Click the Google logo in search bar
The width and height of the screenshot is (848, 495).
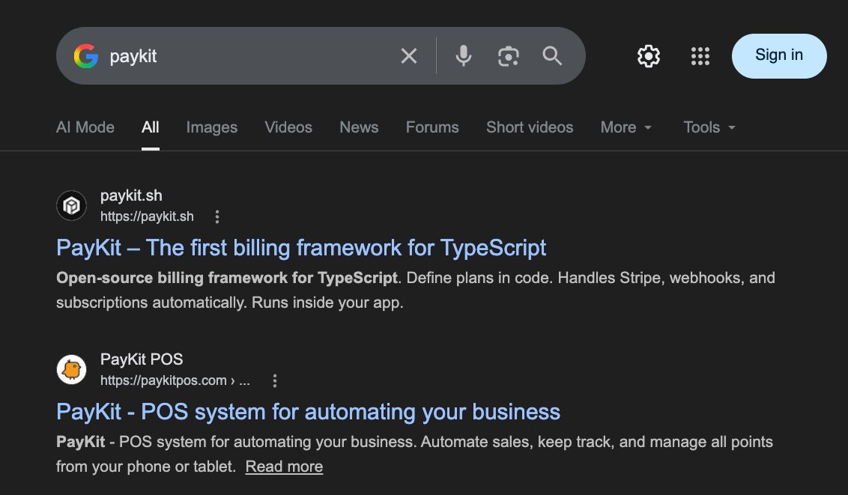click(86, 55)
